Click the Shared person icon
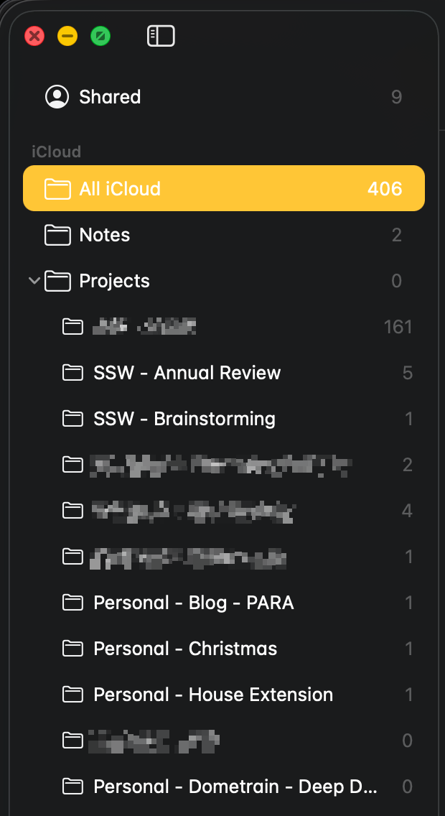This screenshot has width=445, height=816. coord(57,97)
